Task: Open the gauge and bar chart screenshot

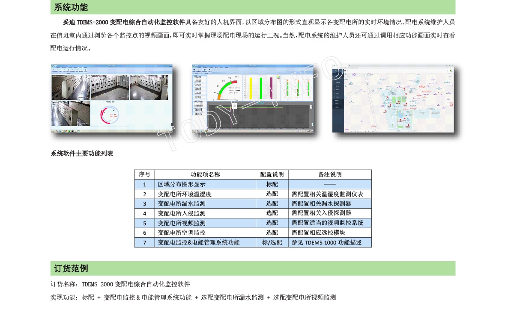Action: pyautogui.click(x=253, y=99)
